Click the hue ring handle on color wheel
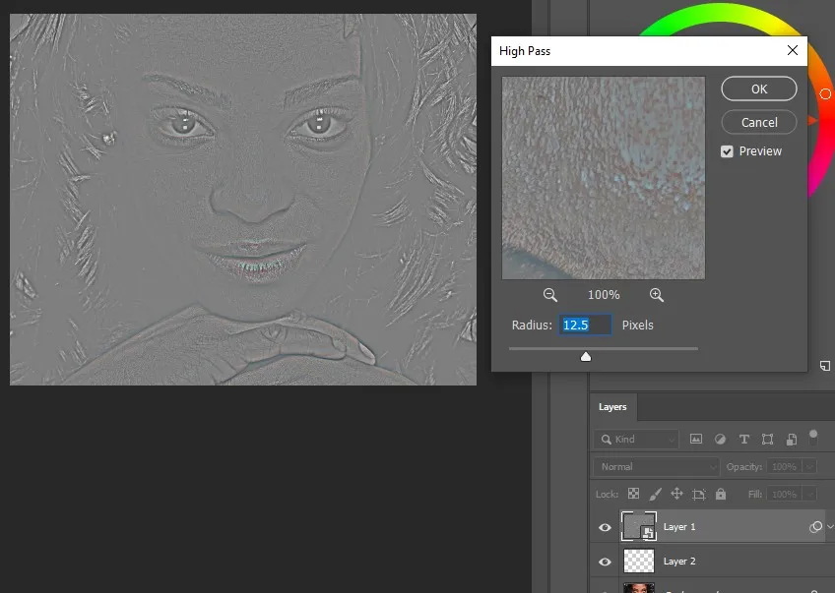The width and height of the screenshot is (835, 593). click(825, 94)
